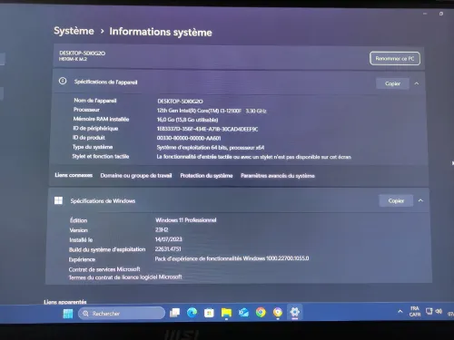The width and height of the screenshot is (454, 340).
Task: Click the ID de produit value
Action: (189, 138)
